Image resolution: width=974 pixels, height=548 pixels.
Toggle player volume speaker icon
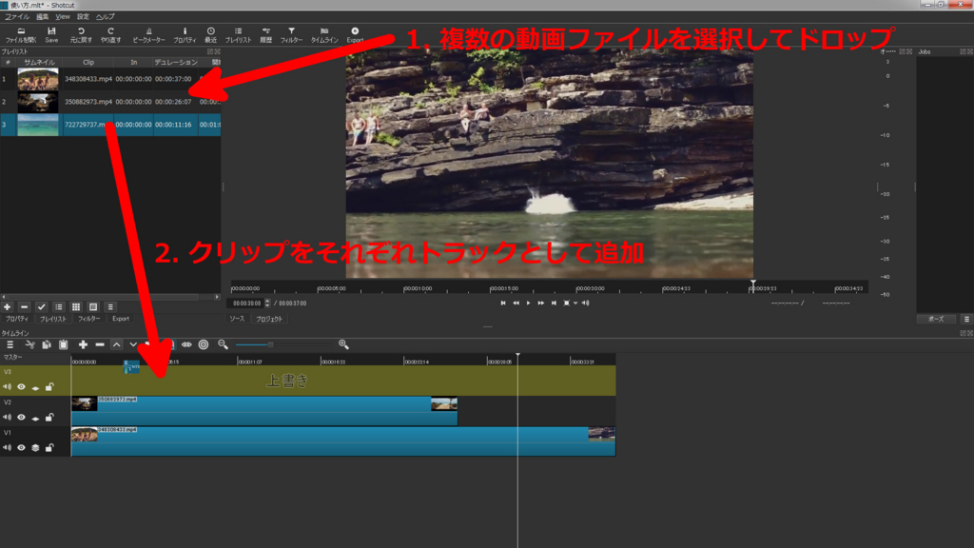coord(585,303)
